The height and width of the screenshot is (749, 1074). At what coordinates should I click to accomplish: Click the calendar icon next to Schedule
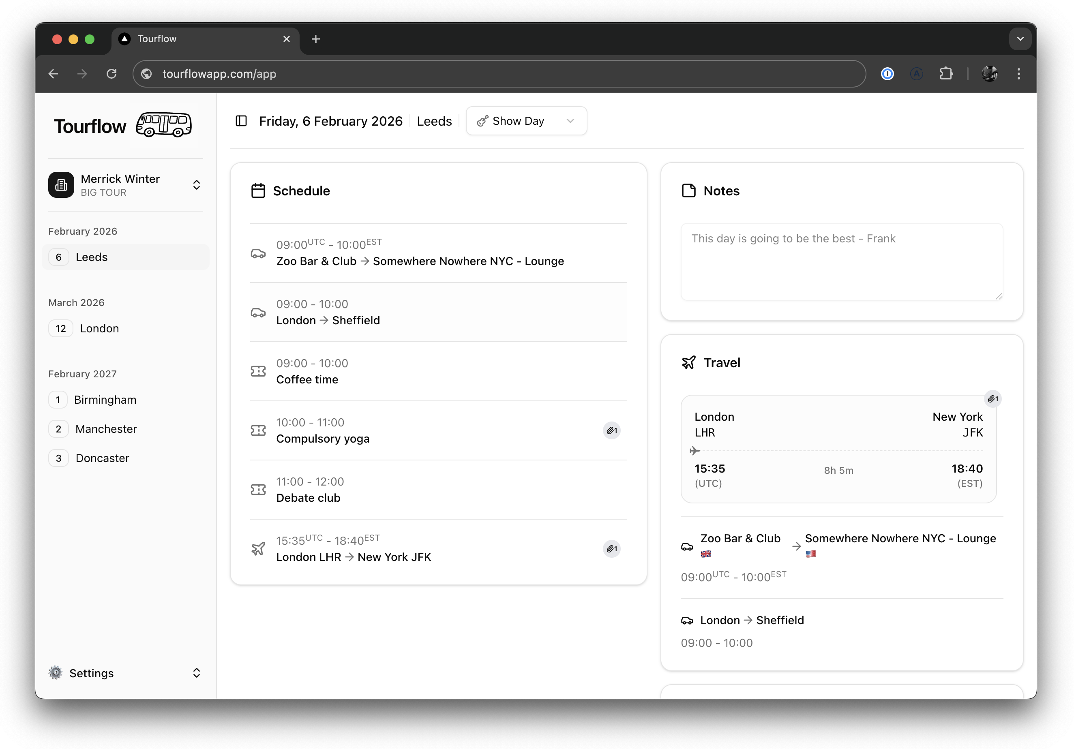(x=258, y=190)
